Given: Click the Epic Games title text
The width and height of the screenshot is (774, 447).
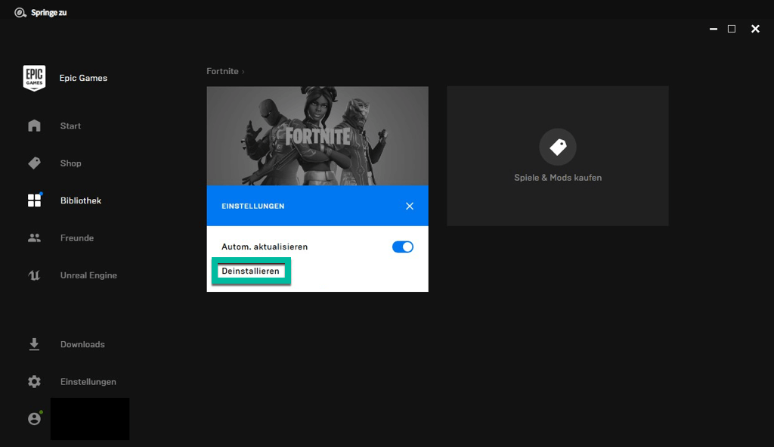Looking at the screenshot, I should (83, 78).
